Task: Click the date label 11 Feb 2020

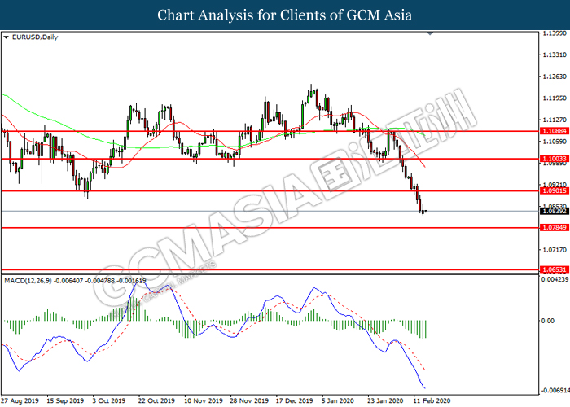Action: (x=432, y=400)
